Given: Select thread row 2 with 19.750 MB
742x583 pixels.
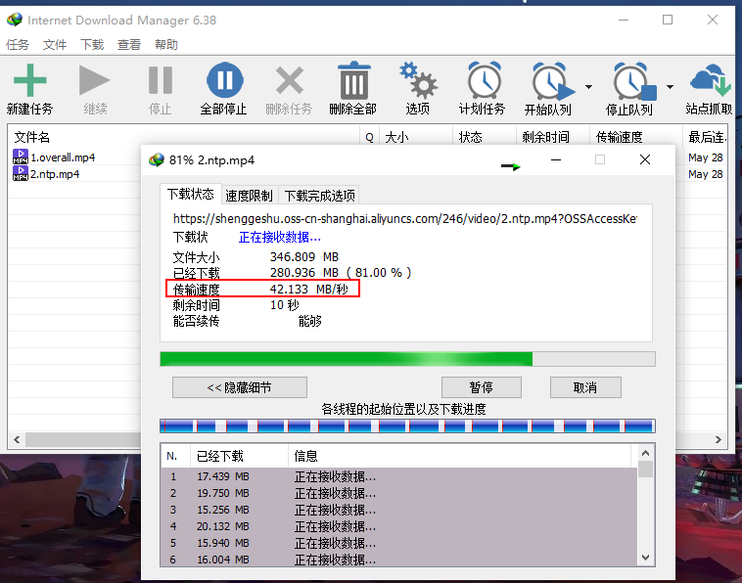Looking at the screenshot, I should (399, 493).
